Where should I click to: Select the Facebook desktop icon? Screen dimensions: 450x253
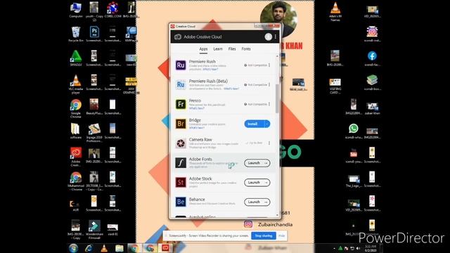tap(372, 58)
